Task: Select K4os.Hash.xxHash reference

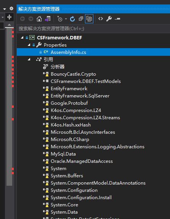Action: [x=71, y=125]
